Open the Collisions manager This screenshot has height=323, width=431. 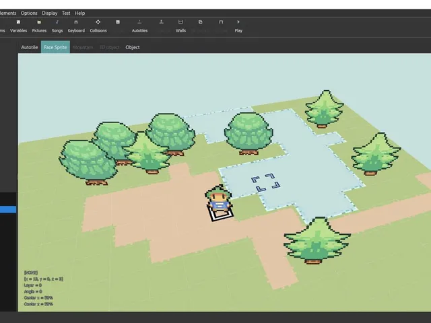pos(98,26)
